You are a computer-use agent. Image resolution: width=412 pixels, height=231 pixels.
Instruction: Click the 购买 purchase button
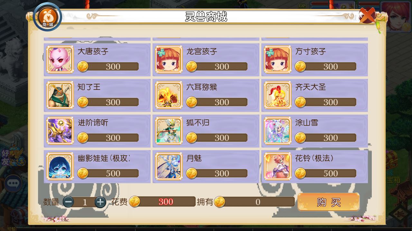[x=329, y=202]
